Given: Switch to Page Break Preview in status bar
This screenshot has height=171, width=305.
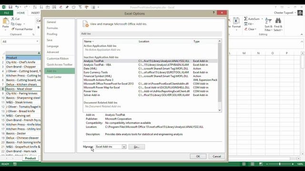Looking at the screenshot, I should tap(261, 164).
